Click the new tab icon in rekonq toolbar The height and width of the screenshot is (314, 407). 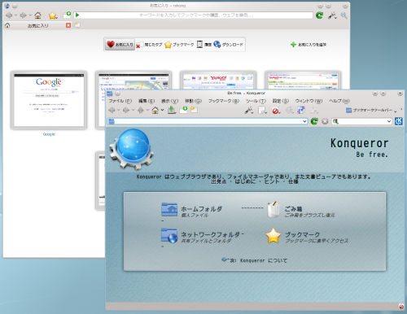point(67,15)
